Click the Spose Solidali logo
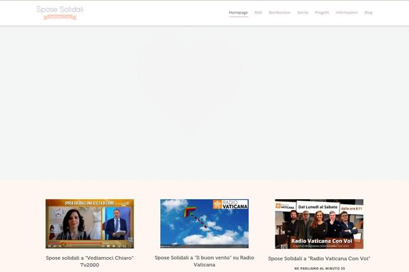 coord(60,12)
